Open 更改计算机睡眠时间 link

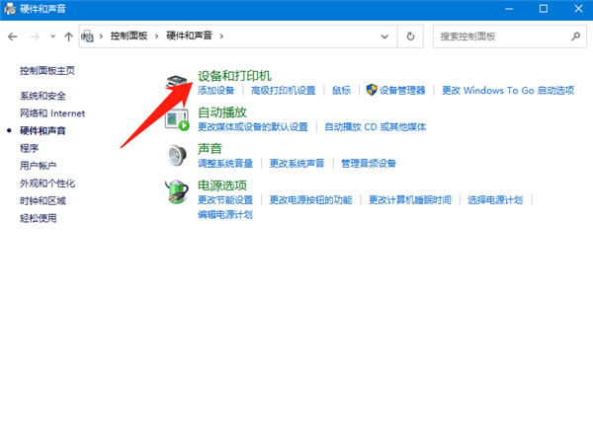(409, 199)
